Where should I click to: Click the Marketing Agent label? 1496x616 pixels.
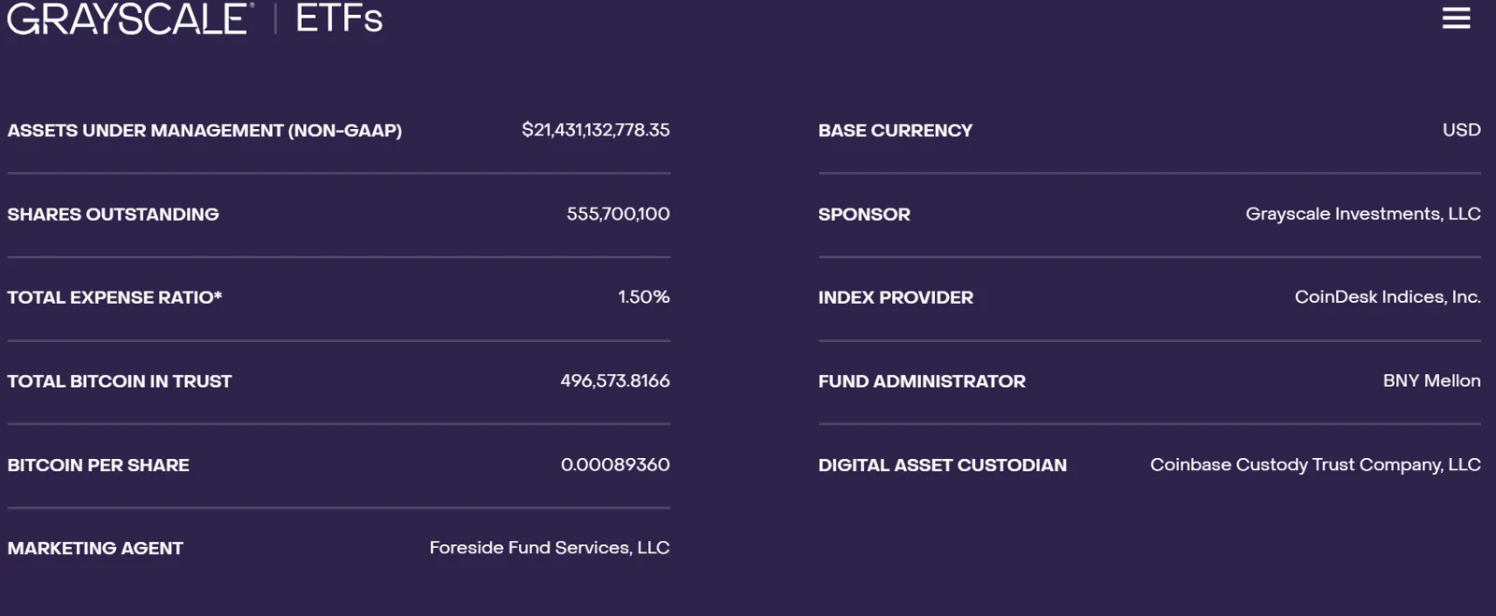(95, 548)
